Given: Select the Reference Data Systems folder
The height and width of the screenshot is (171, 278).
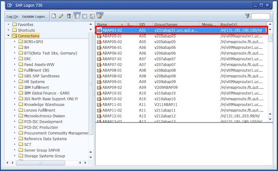Looking at the screenshot, I should 43,138.
